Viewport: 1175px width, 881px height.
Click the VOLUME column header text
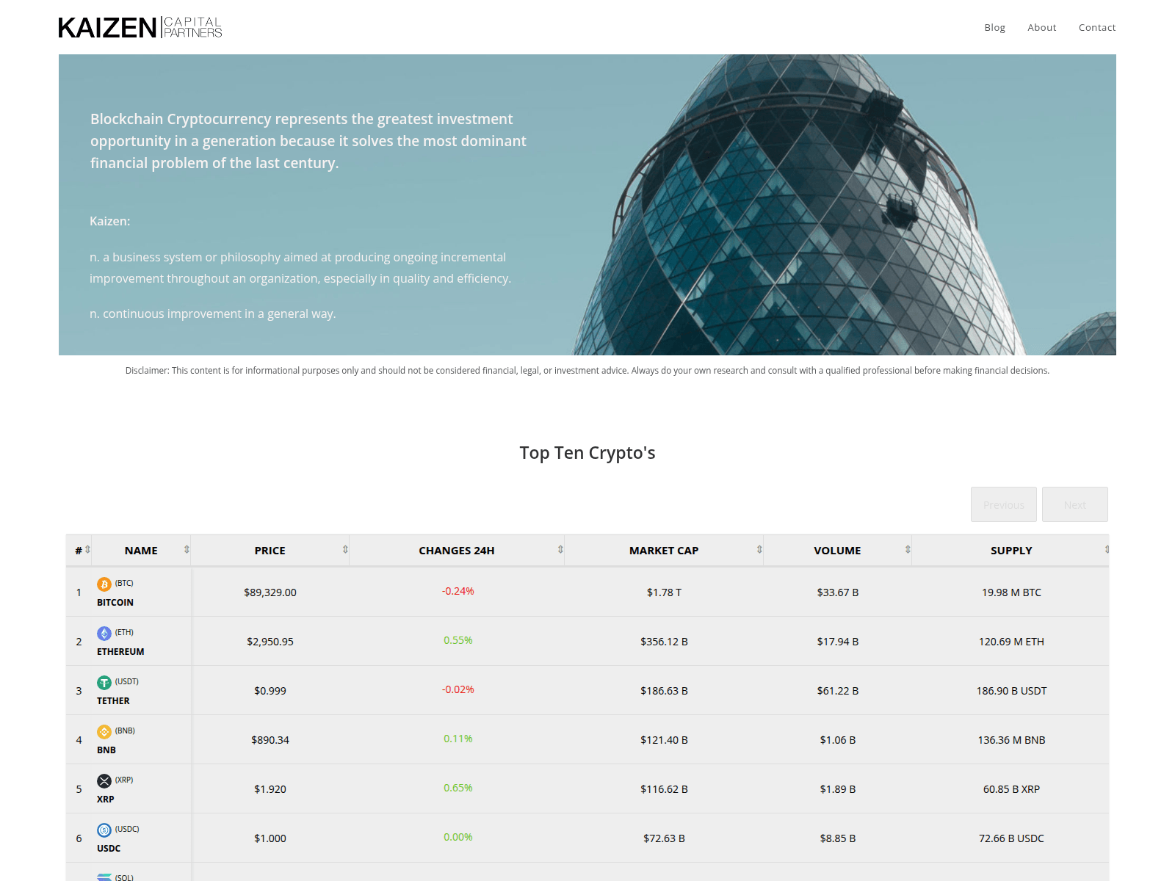point(837,551)
